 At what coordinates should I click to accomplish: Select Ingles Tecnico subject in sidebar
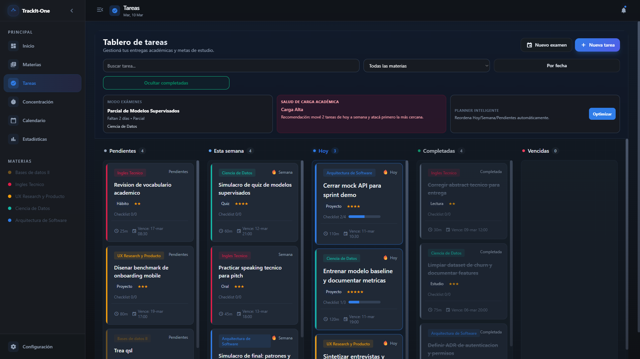click(29, 184)
